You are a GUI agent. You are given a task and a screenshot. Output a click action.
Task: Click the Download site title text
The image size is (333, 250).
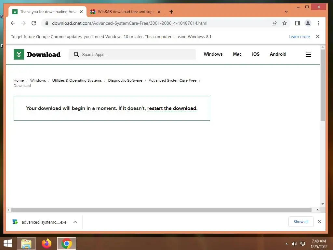[44, 54]
